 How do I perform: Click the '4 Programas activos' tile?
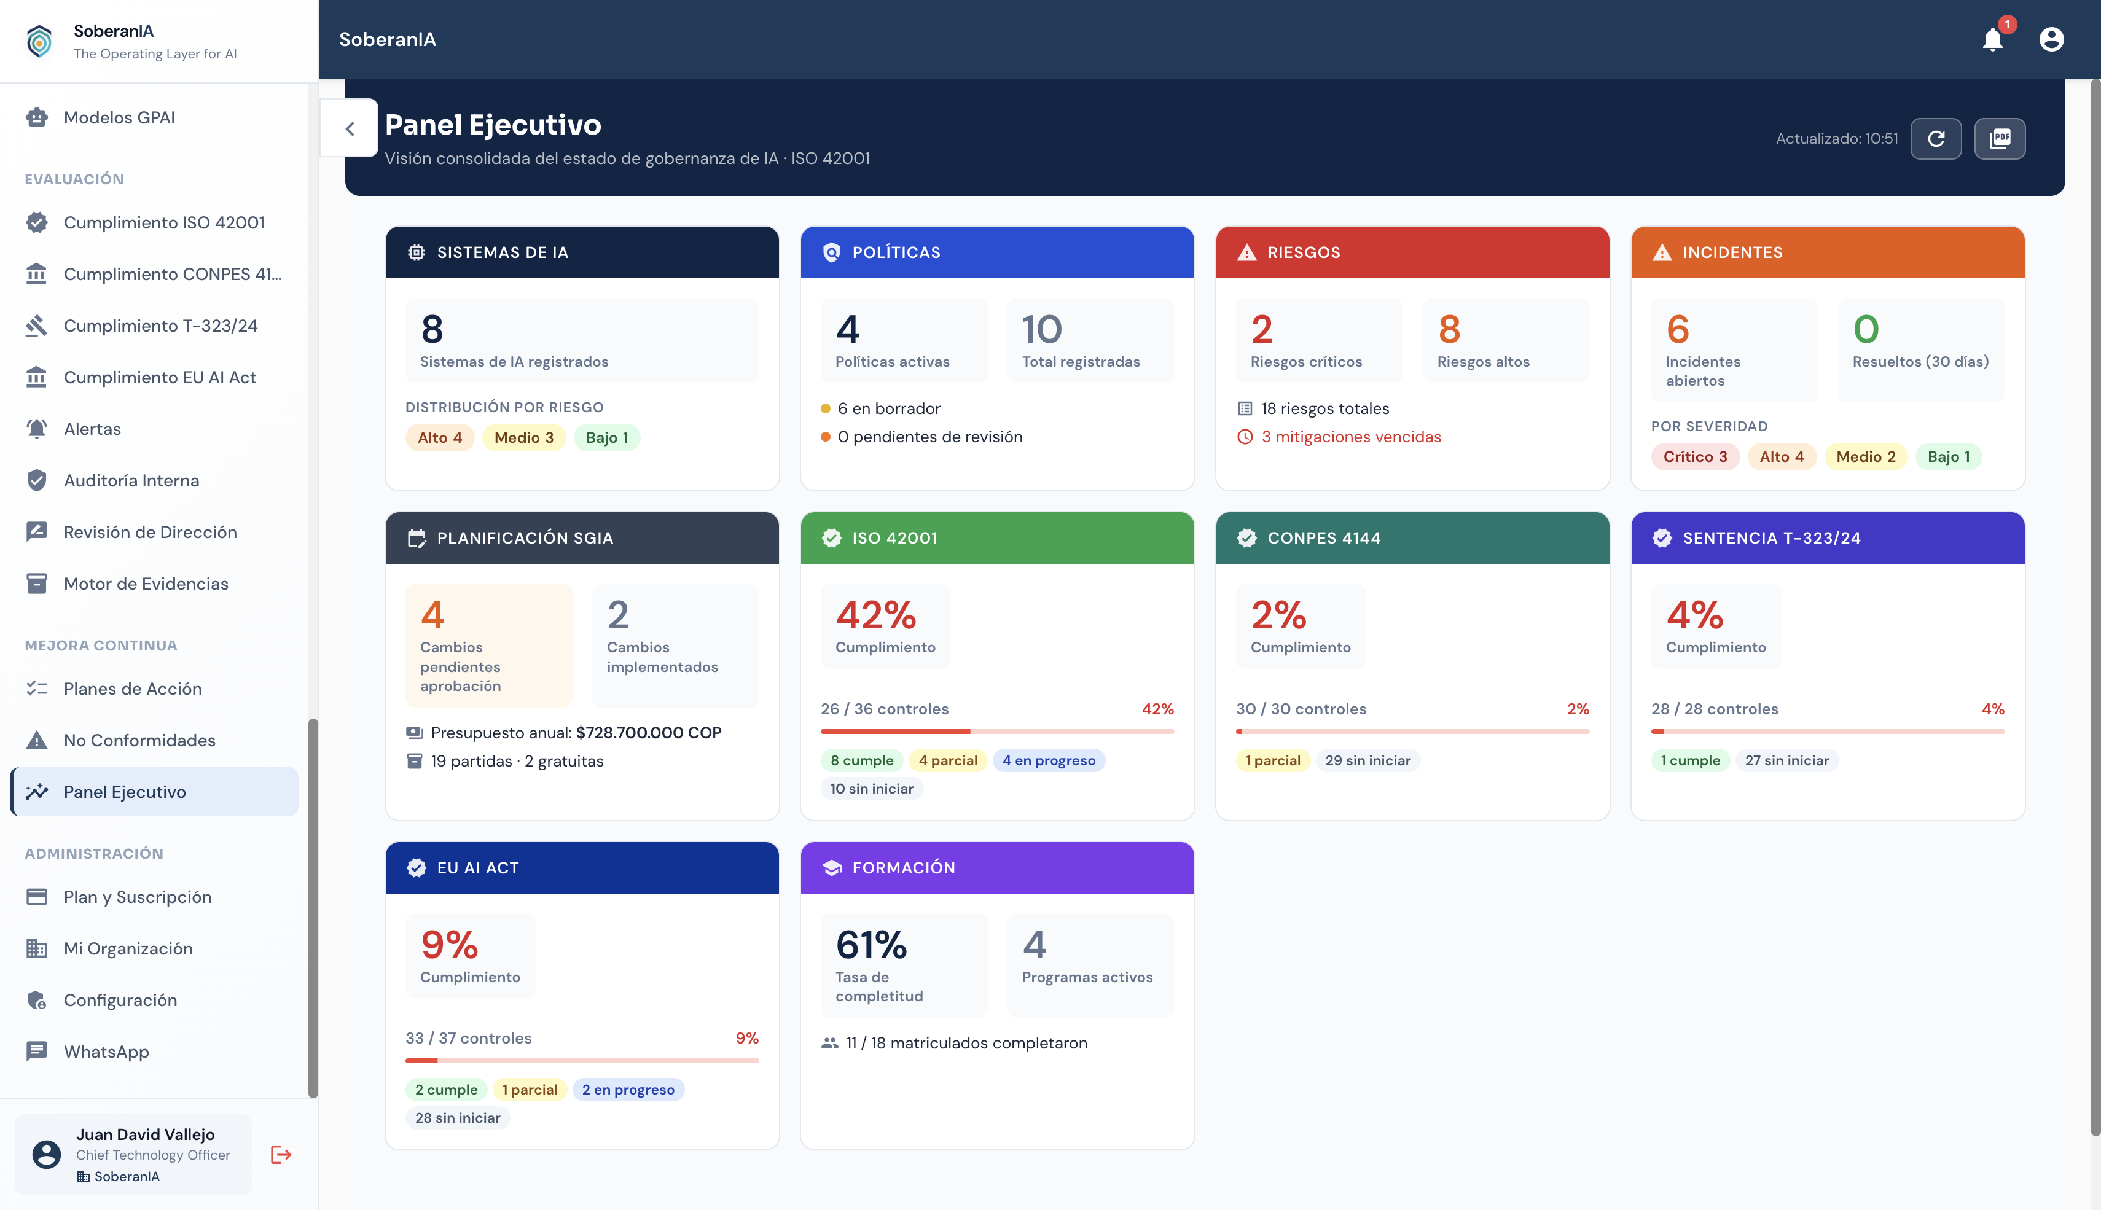click(x=1090, y=965)
